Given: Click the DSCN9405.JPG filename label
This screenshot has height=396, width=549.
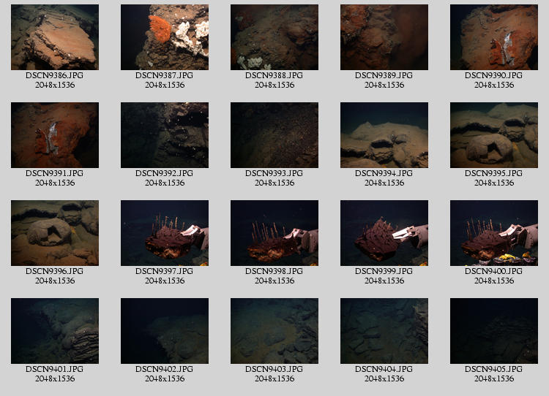Looking at the screenshot, I should [494, 369].
